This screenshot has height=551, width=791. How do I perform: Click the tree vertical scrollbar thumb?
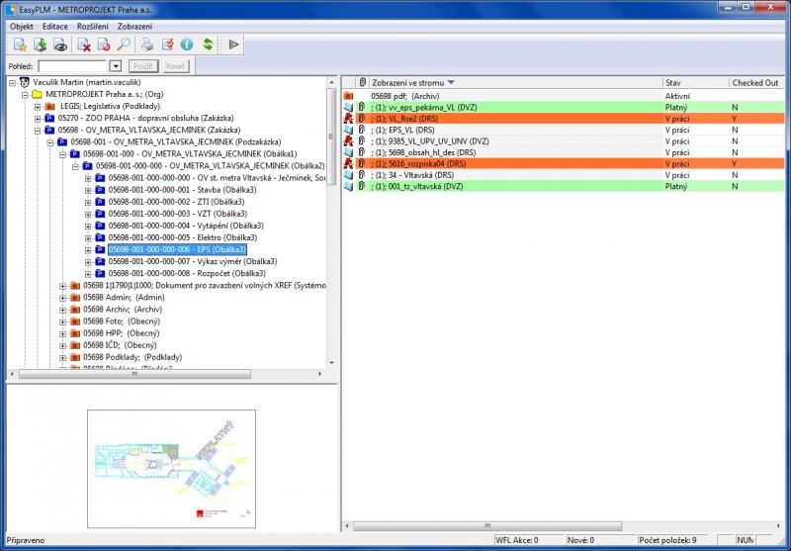331,137
